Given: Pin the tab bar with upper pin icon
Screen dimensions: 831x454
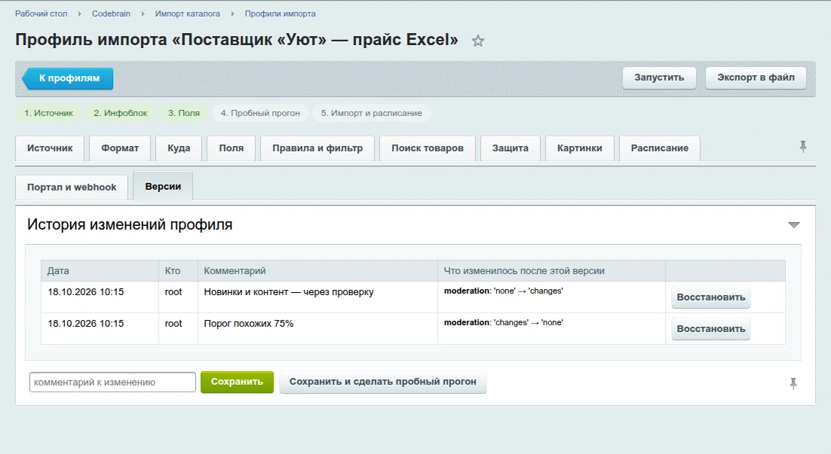Looking at the screenshot, I should point(803,147).
